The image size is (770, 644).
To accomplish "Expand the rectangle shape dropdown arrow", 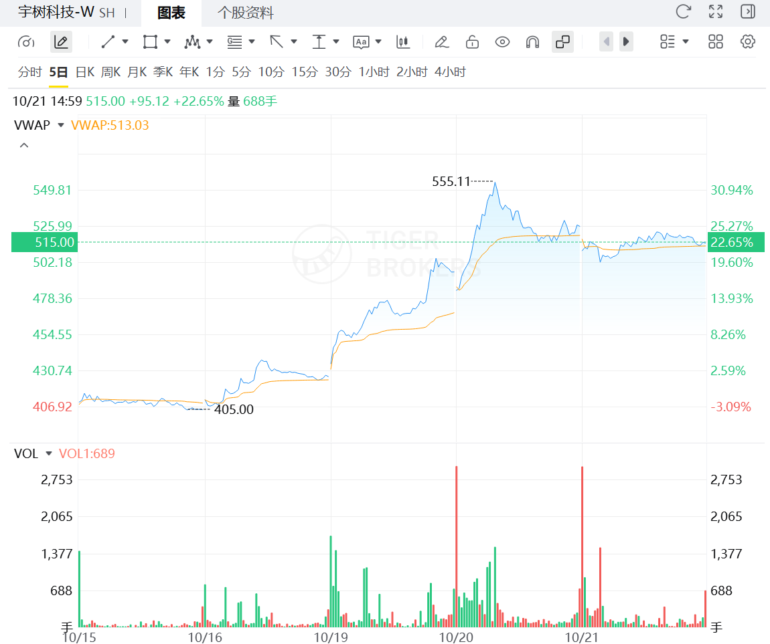I will (167, 41).
